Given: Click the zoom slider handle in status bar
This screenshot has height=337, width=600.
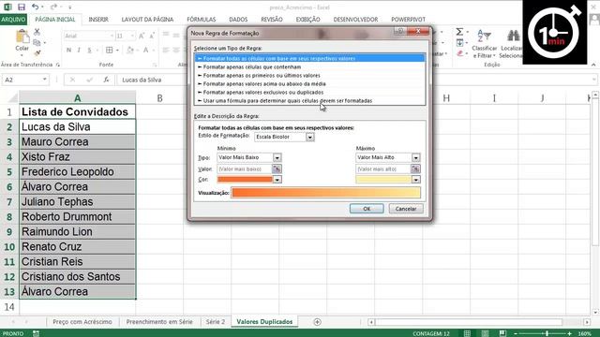Looking at the screenshot, I should tap(547, 333).
